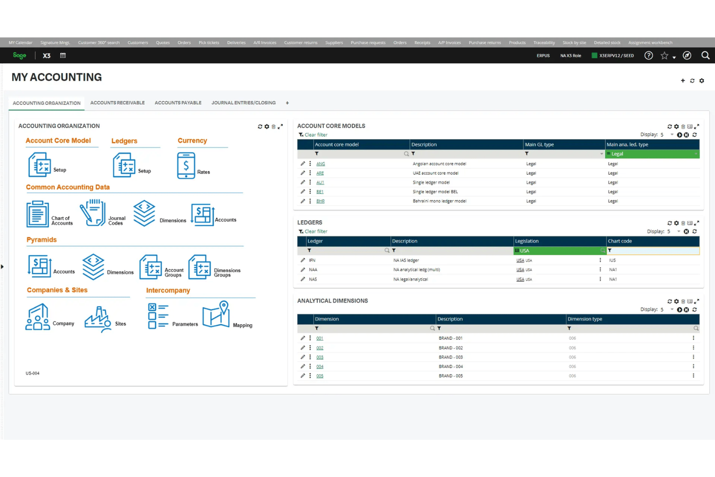The image size is (715, 477).
Task: Refresh the whole dashboard page
Action: pyautogui.click(x=692, y=81)
